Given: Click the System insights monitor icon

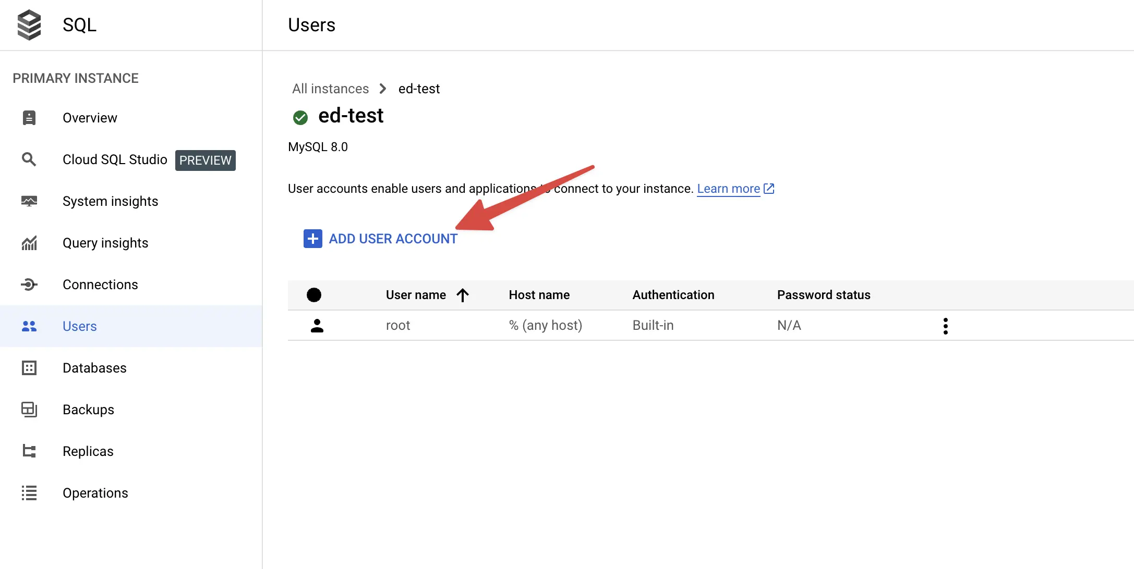Looking at the screenshot, I should pos(29,201).
